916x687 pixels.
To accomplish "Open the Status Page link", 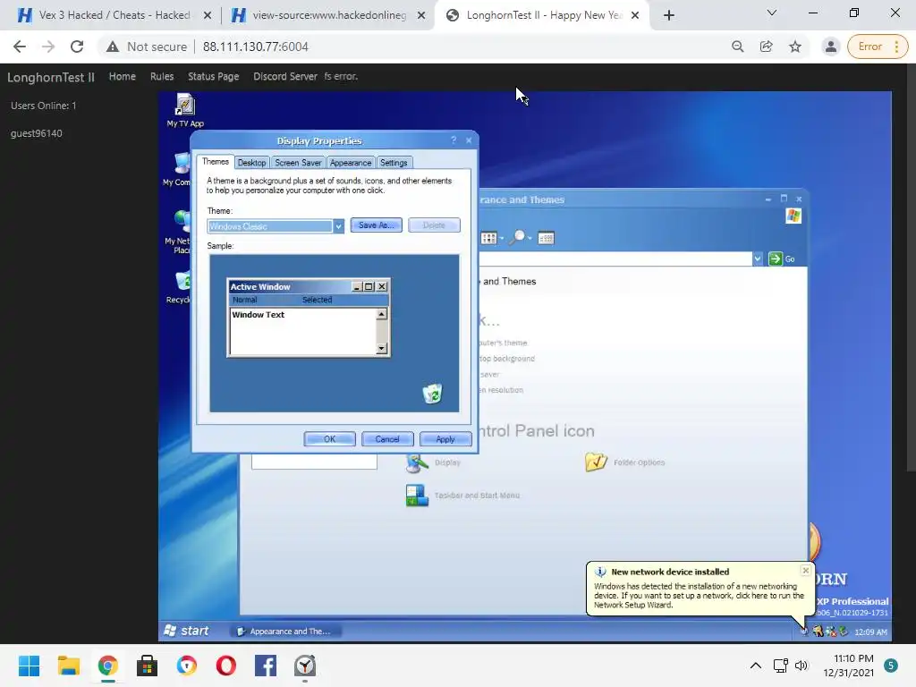I will [213, 77].
